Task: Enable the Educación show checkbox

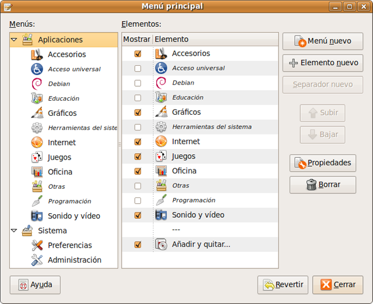Action: (x=138, y=98)
